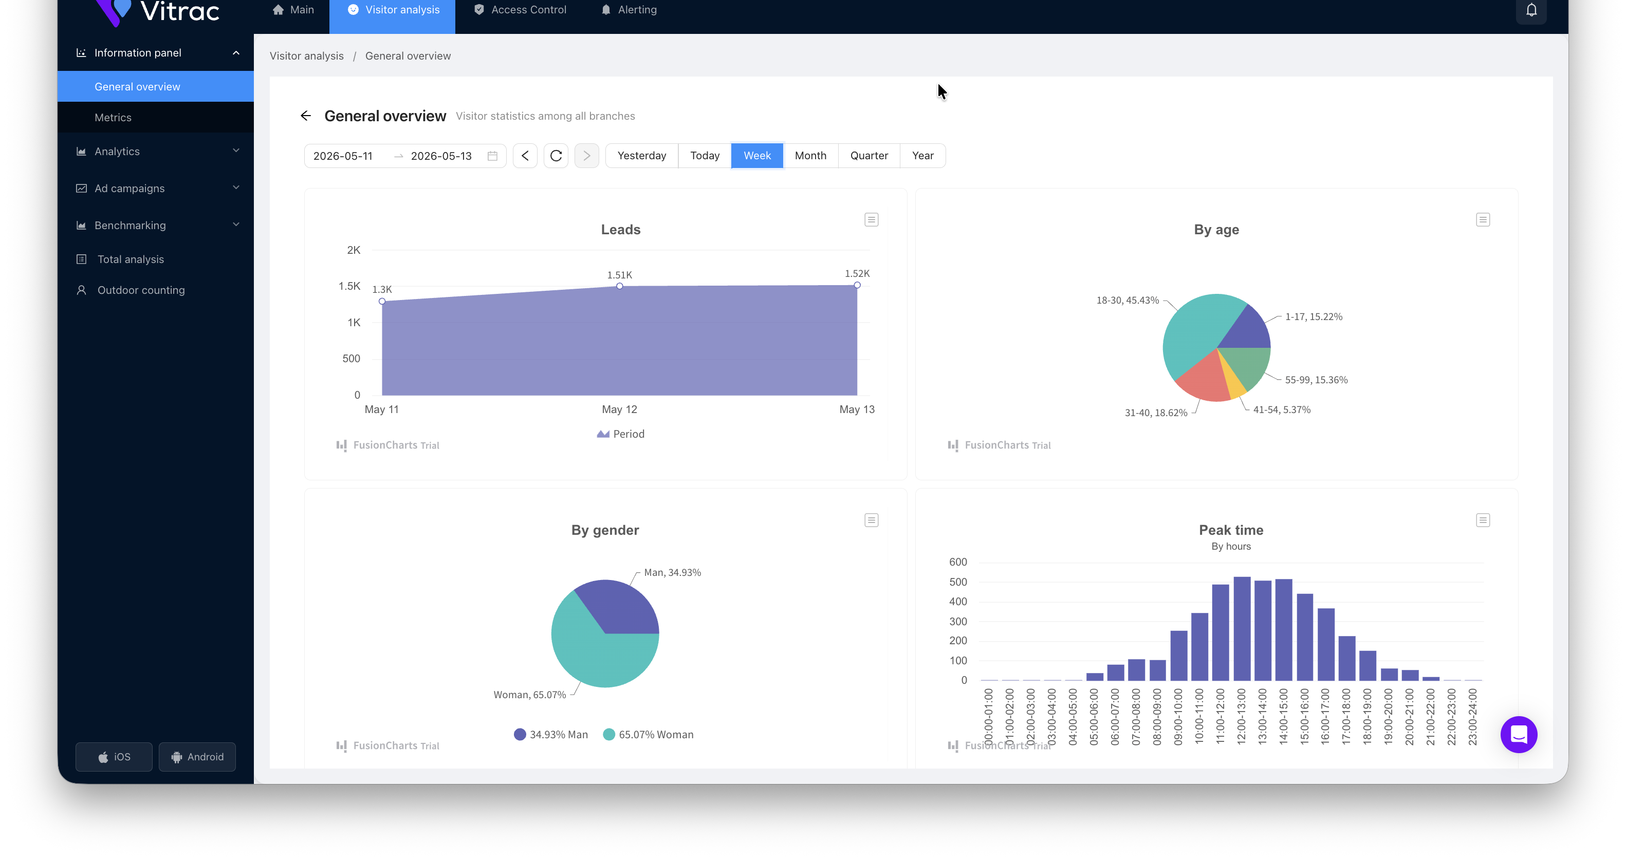The image size is (1626, 860).
Task: Click the General overview breadcrumb
Action: [408, 56]
